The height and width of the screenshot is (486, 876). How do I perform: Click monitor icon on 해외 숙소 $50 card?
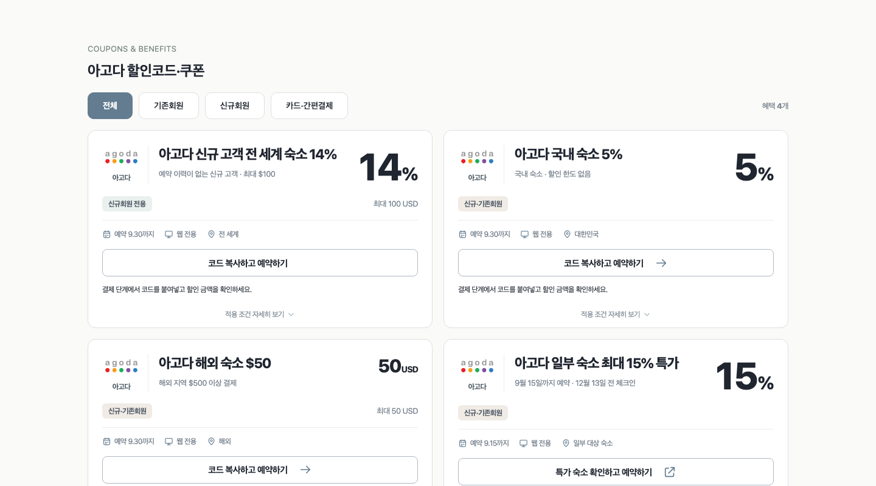[x=169, y=442]
